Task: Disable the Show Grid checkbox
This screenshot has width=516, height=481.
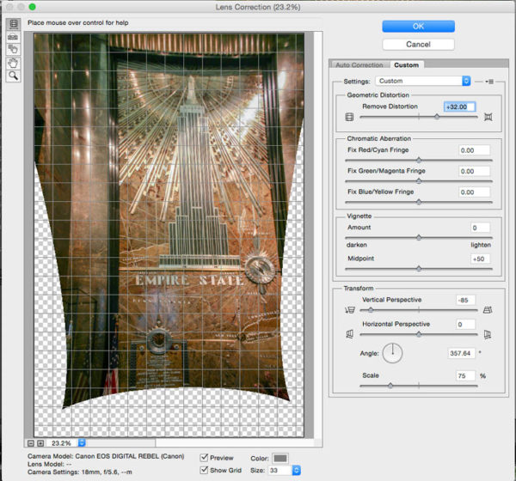Action: point(204,470)
